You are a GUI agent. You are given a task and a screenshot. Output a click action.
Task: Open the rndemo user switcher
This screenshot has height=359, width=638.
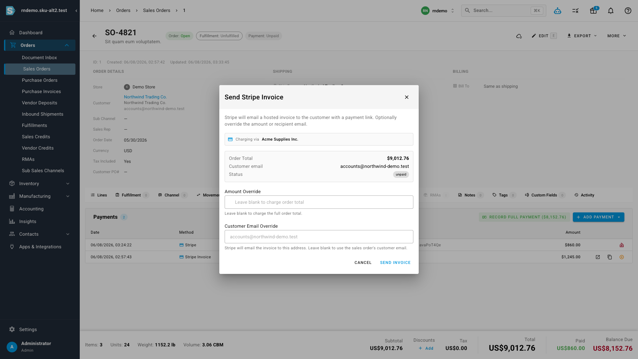[x=438, y=11]
